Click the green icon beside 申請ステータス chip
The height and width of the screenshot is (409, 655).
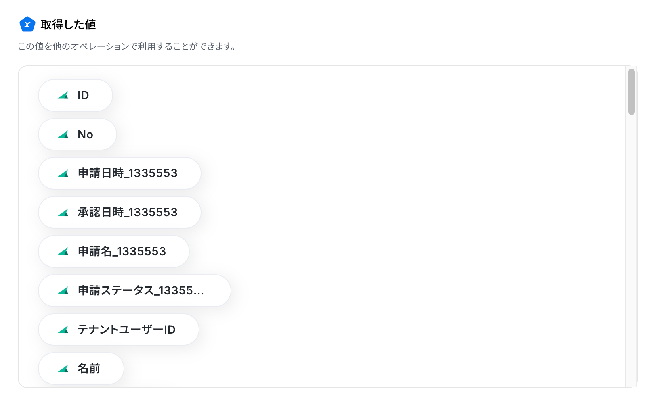63,291
